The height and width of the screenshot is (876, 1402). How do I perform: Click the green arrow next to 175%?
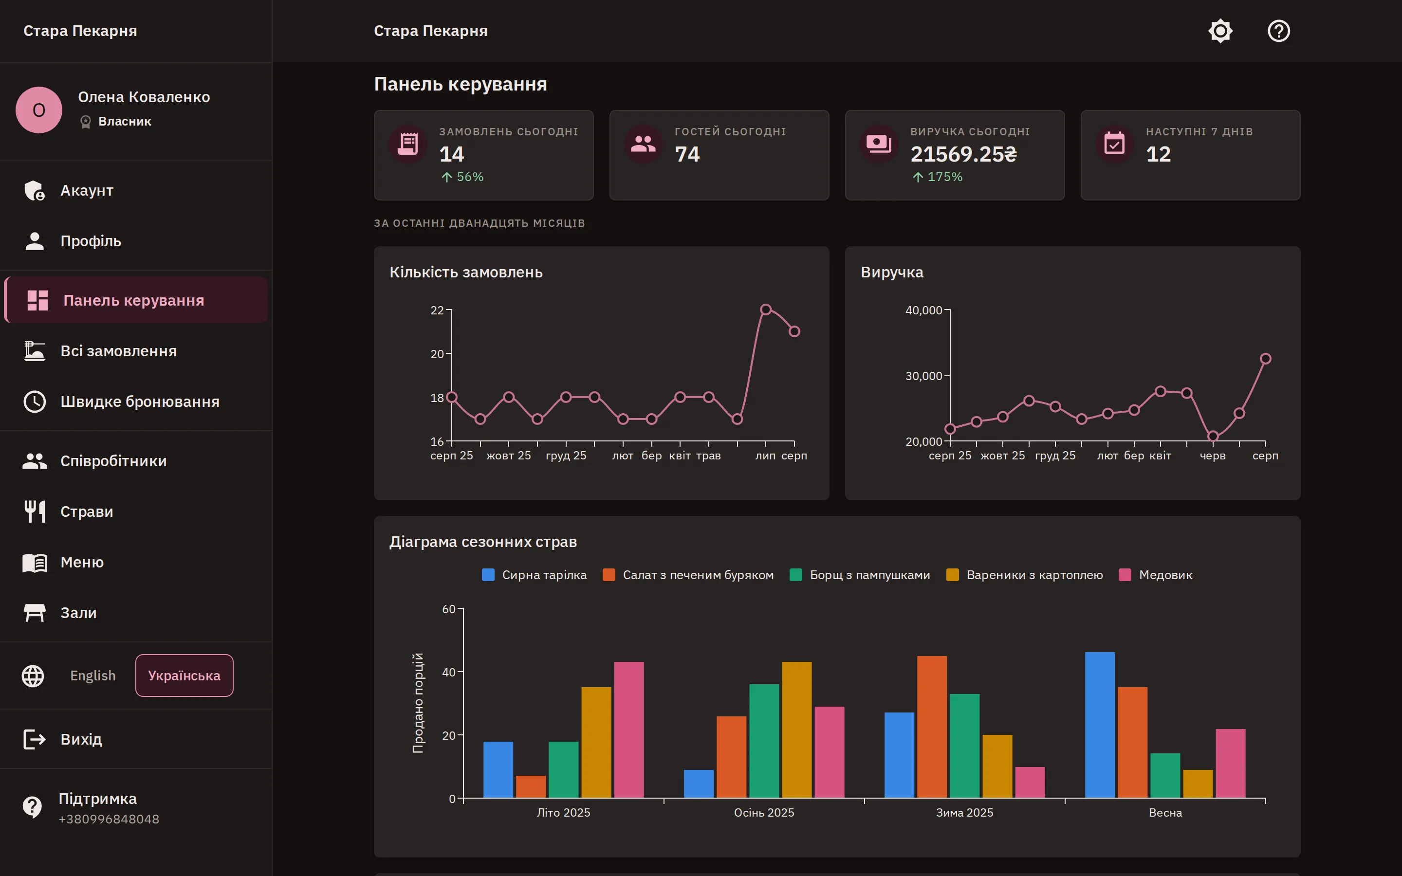[918, 177]
